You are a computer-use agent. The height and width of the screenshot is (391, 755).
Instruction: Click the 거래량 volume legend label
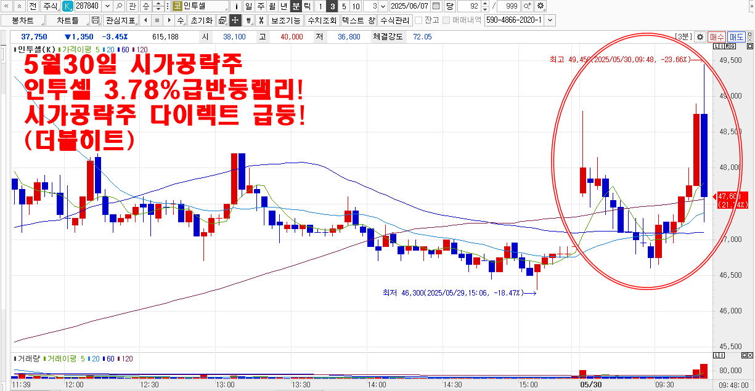[x=27, y=358]
